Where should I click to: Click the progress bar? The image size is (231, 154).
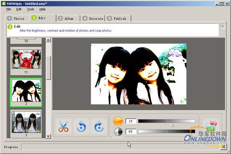[120, 147]
